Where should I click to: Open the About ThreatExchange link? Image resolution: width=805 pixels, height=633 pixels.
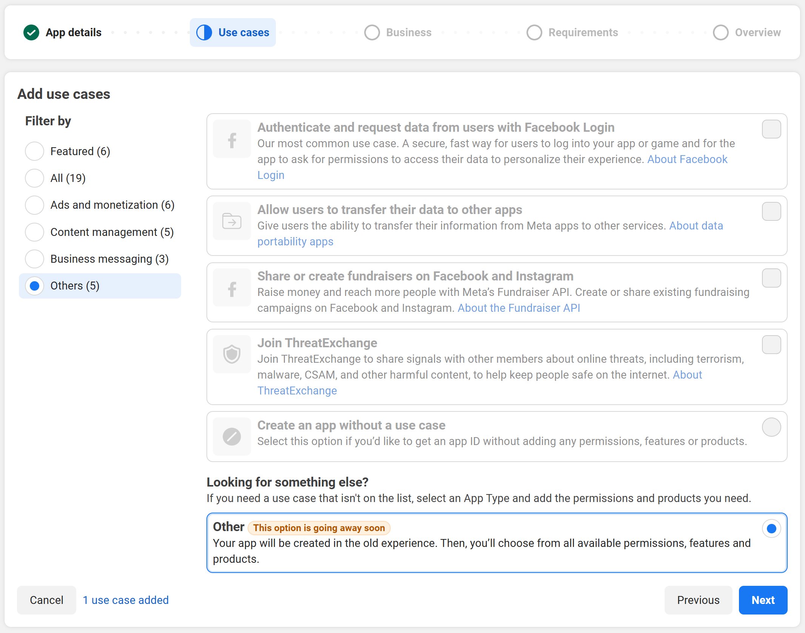(297, 391)
